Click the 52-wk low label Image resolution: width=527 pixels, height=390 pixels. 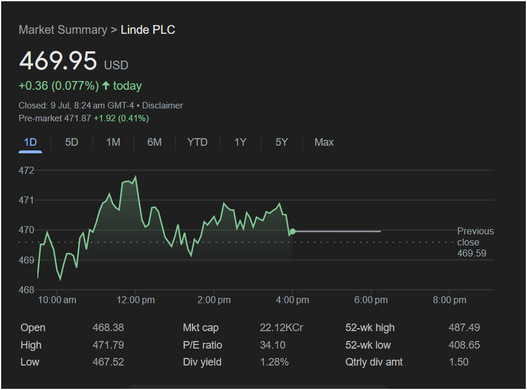pyautogui.click(x=368, y=345)
